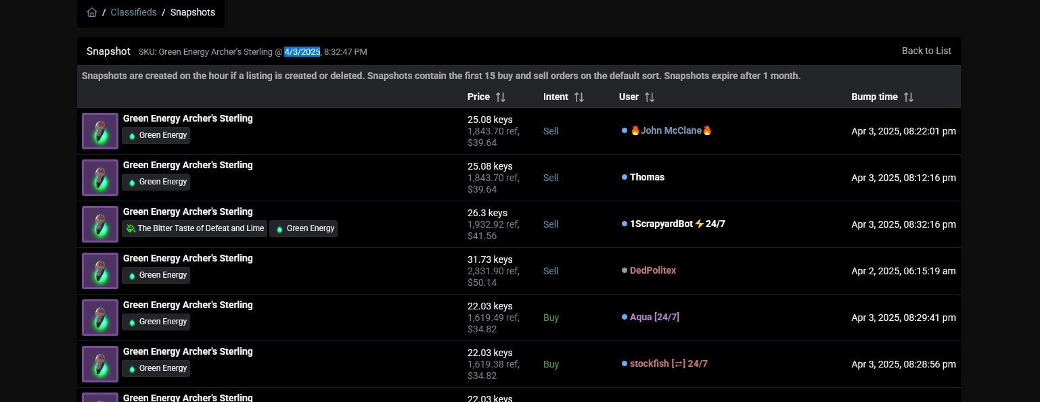Go Back to List
Viewport: 1040px width, 402px height.
point(926,51)
